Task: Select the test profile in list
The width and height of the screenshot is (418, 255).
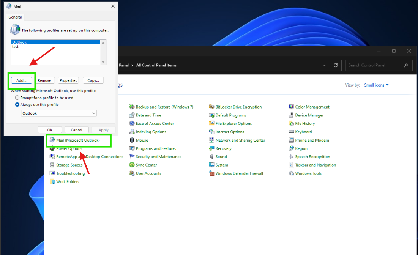Action: 55,47
